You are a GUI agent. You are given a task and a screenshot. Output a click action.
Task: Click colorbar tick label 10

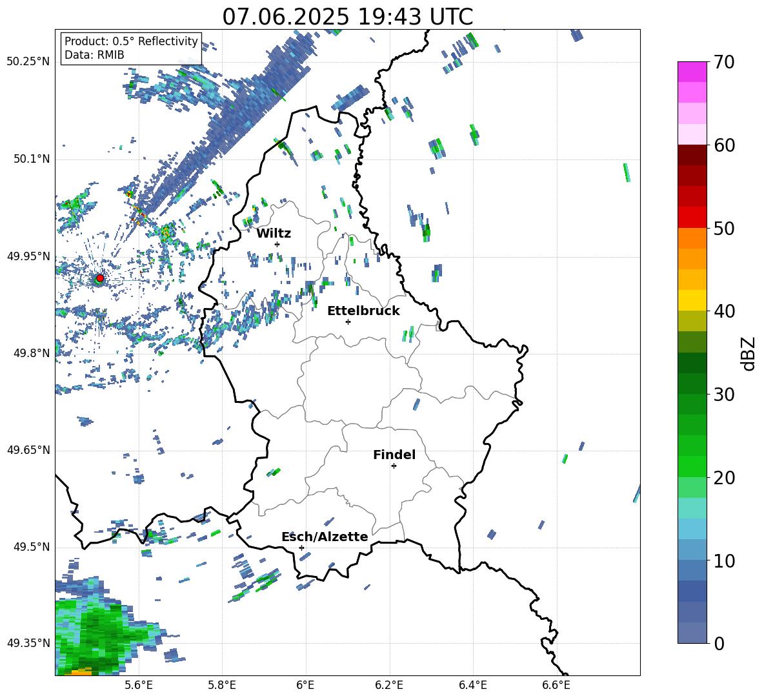tap(724, 561)
